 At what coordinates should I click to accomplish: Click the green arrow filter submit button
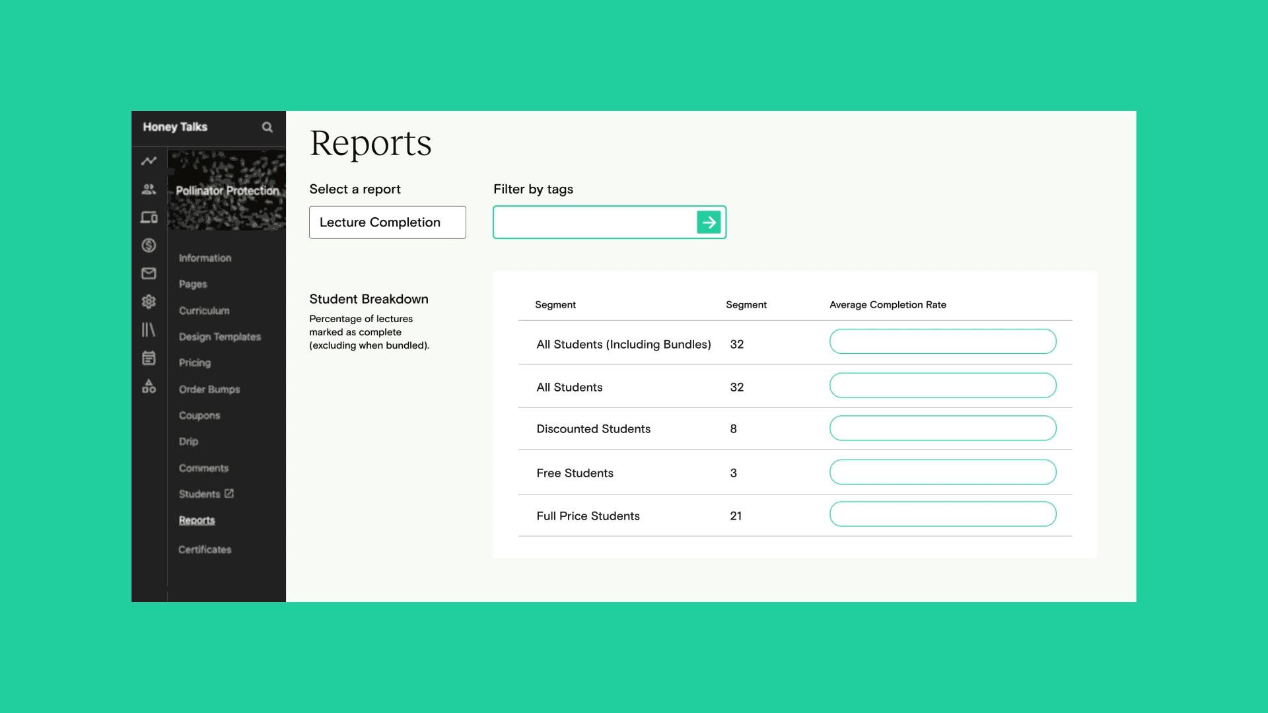[709, 222]
